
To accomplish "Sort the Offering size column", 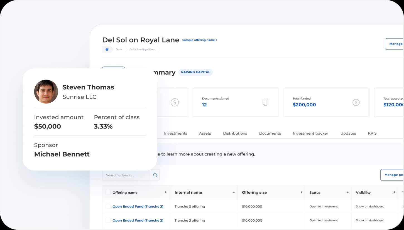I will (x=301, y=192).
